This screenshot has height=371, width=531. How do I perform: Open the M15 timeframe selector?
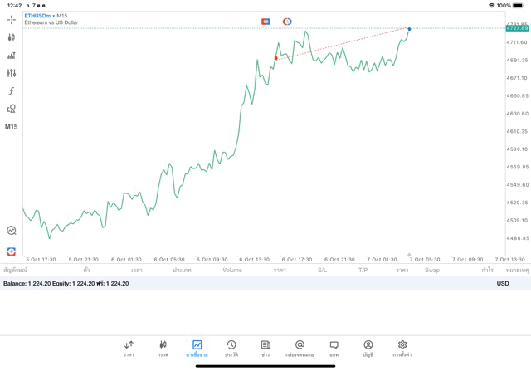coord(12,127)
